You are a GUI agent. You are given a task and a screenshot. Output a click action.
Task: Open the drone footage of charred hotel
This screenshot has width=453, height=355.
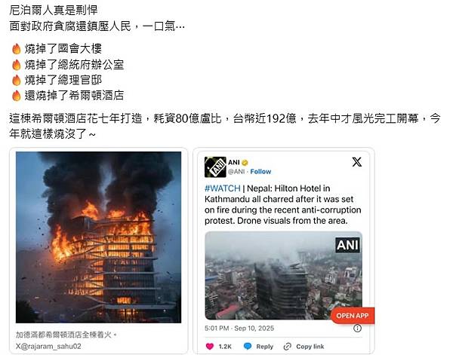coord(283,275)
